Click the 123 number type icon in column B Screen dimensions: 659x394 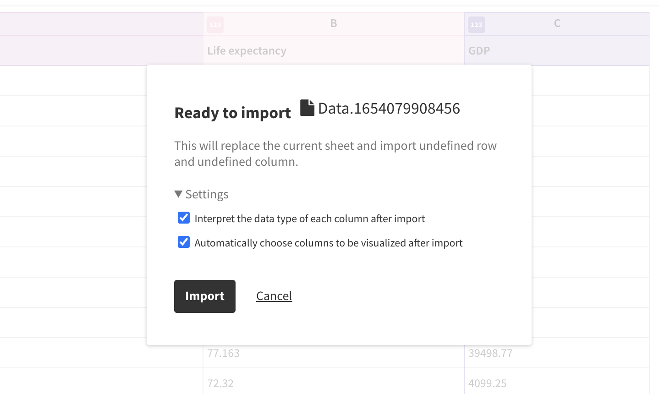[x=215, y=25]
